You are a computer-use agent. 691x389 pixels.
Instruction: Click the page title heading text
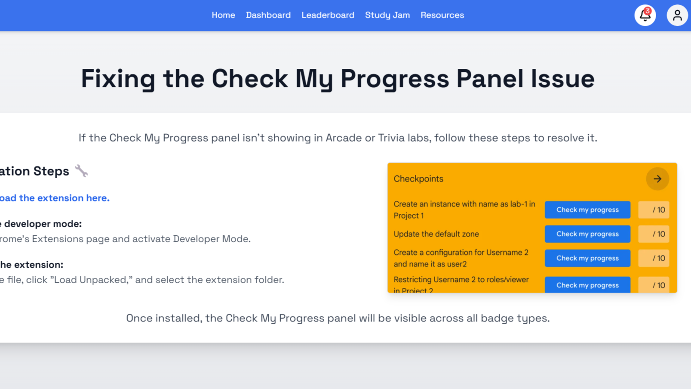[338, 79]
